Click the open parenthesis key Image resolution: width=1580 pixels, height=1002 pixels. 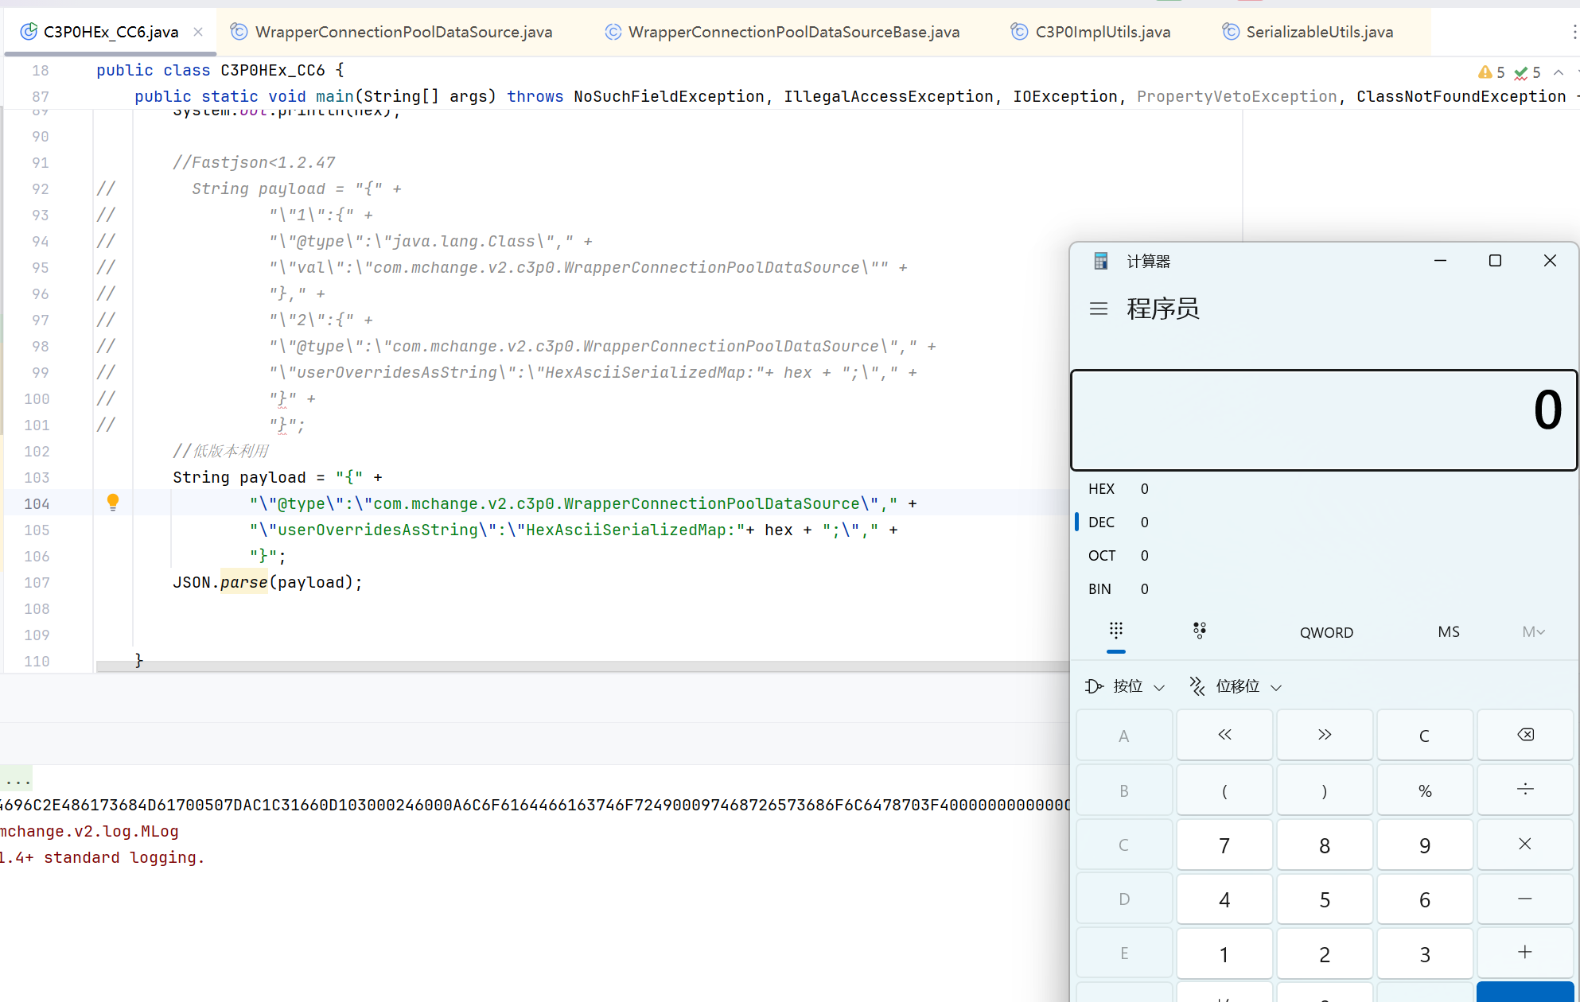[x=1224, y=790]
